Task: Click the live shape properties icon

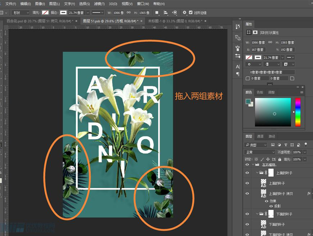Action: point(249,32)
